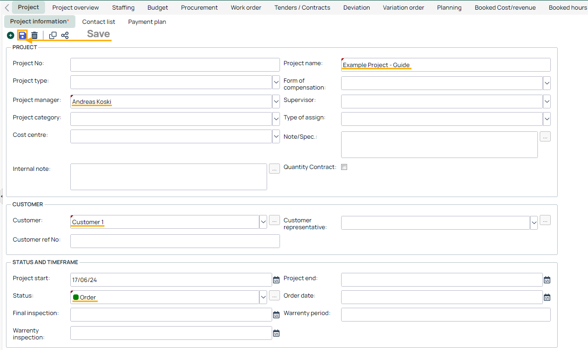Expand the Project type dropdown

[x=276, y=82]
